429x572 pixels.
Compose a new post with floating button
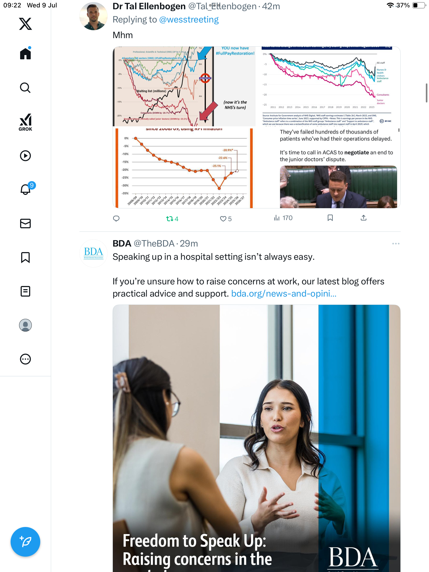coord(25,542)
